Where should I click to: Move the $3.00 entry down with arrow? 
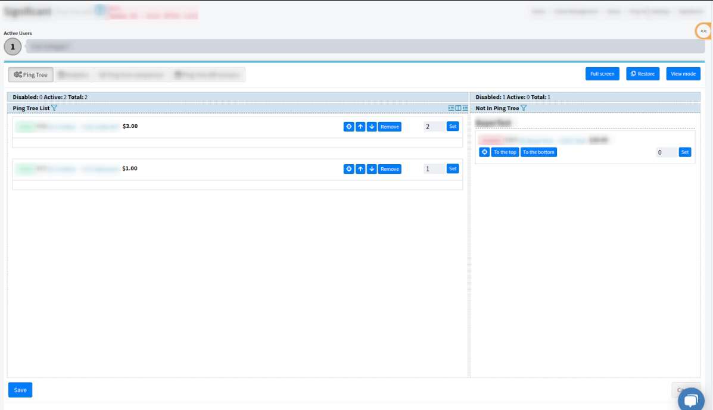point(372,127)
